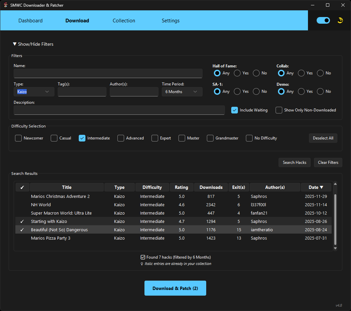The width and height of the screenshot is (351, 311).
Task: Toggle sort order on the Date column
Action: pos(316,187)
